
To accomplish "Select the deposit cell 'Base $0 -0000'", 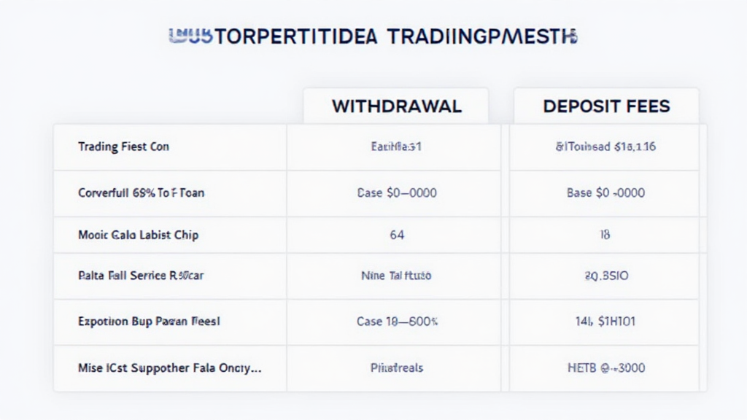I will tap(605, 193).
